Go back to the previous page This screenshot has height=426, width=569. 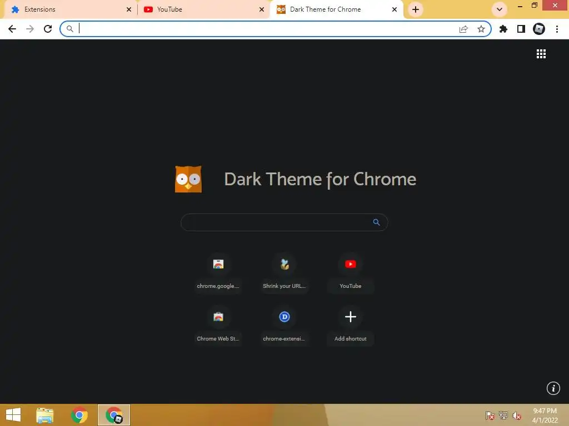pyautogui.click(x=12, y=29)
